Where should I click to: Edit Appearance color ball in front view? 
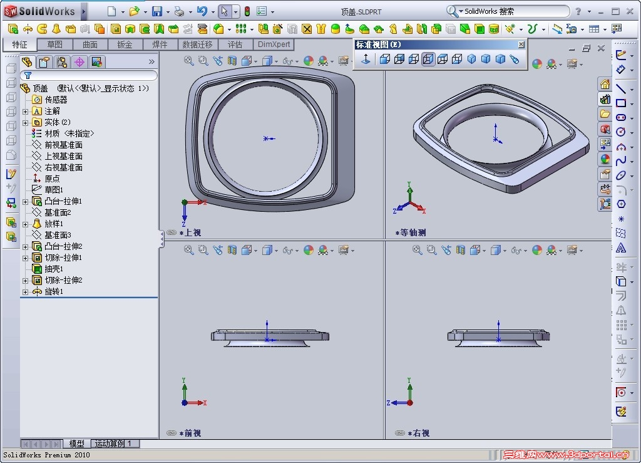point(309,250)
